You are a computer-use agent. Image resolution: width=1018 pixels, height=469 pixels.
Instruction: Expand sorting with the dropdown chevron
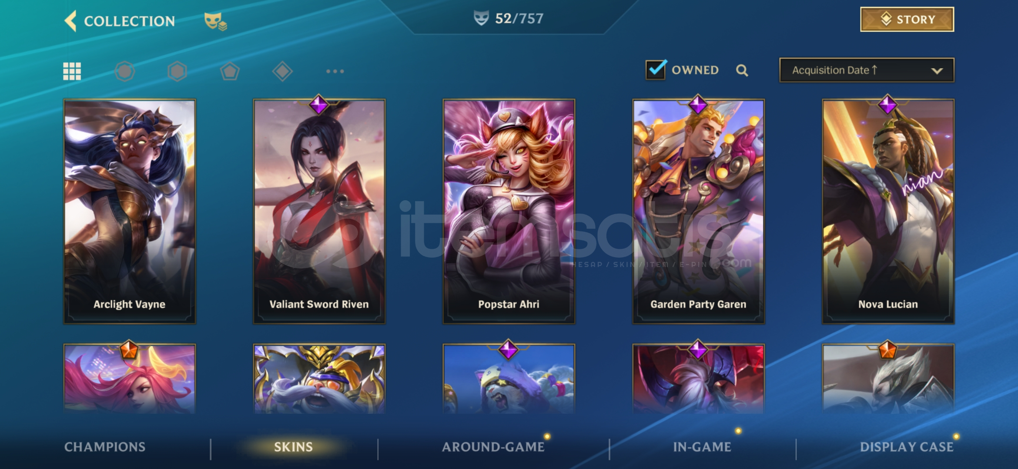click(937, 71)
